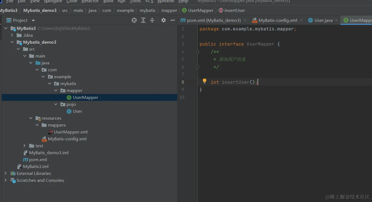Click the resources folder icon

38,118
